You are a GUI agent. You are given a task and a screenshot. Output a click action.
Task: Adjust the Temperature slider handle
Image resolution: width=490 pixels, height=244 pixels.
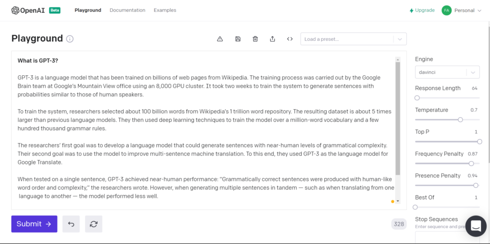460,120
